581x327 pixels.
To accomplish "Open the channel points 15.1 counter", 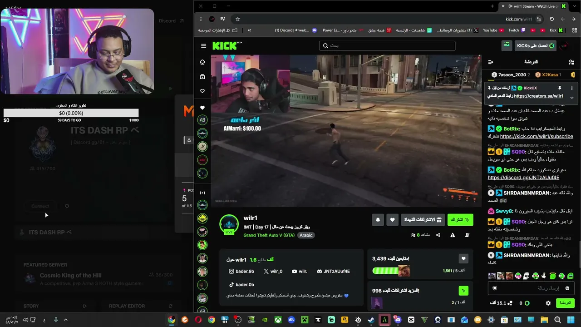I will 502,303.
